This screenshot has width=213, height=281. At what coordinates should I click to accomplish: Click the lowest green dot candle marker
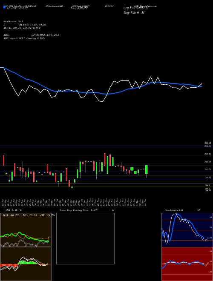(72, 187)
